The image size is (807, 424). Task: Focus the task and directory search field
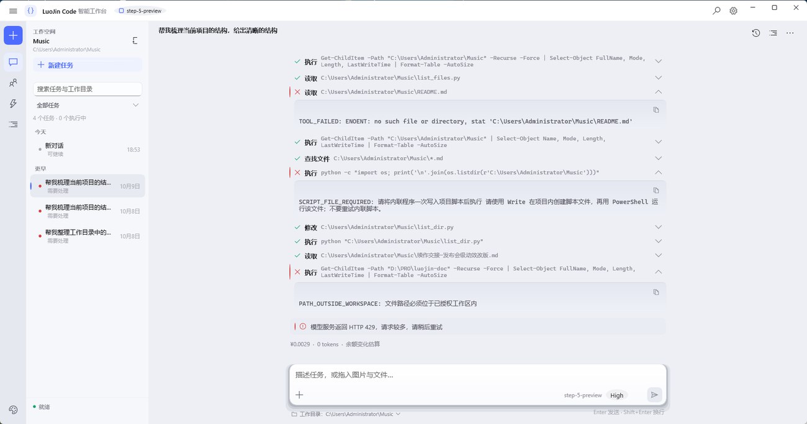[88, 89]
